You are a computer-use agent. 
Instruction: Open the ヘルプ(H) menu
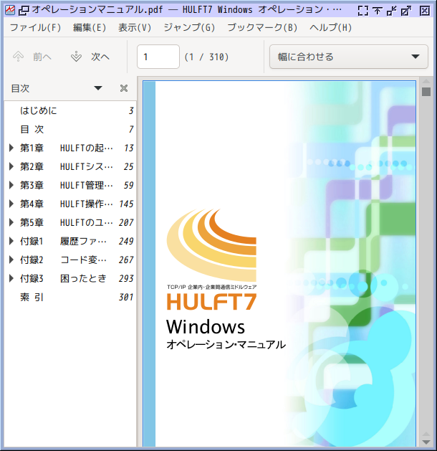330,28
